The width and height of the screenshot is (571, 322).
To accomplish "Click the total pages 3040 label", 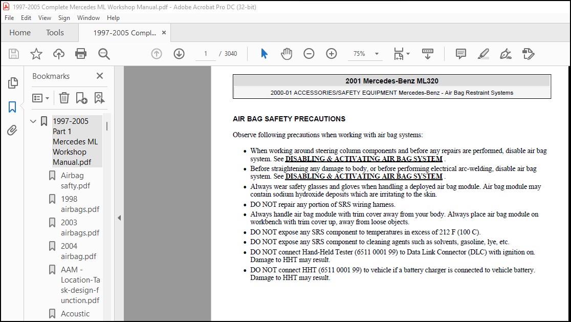I will pyautogui.click(x=231, y=54).
